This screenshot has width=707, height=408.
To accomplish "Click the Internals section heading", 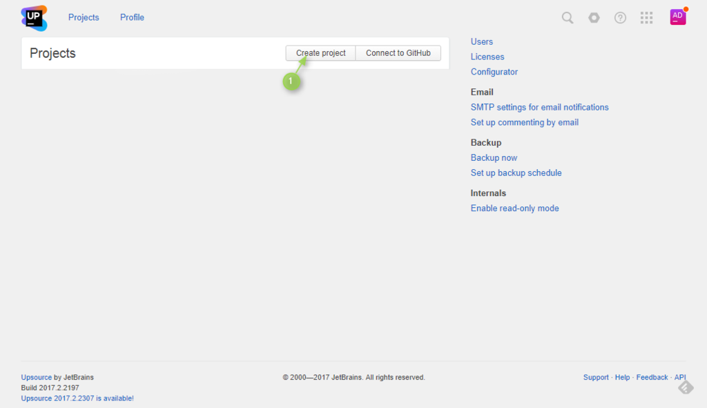I will [488, 193].
